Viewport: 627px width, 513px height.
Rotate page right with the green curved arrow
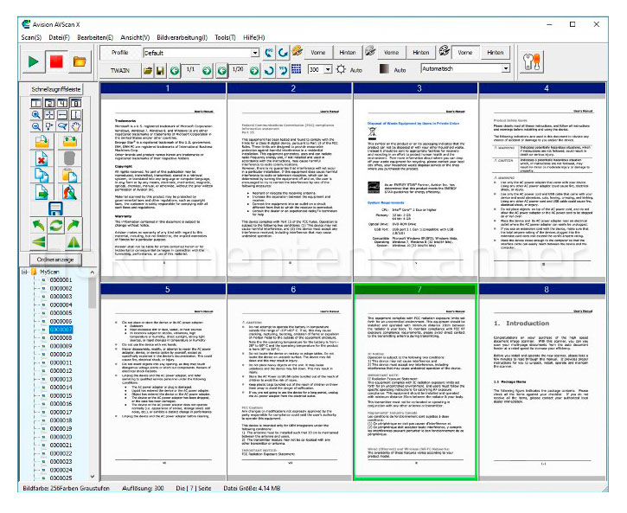pos(74,225)
